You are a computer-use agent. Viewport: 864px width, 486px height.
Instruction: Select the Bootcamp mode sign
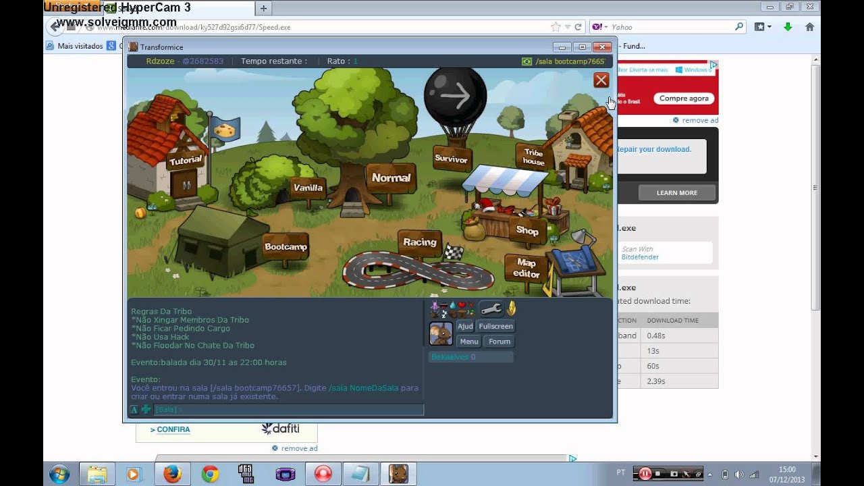[286, 246]
